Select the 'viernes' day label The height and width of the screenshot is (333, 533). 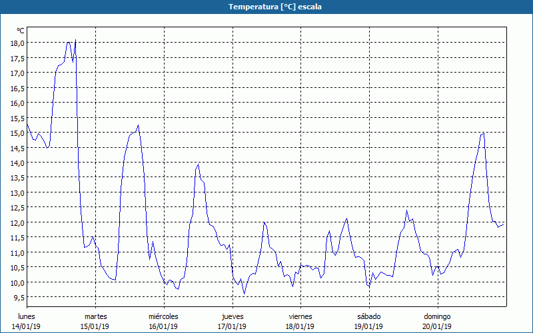300,316
